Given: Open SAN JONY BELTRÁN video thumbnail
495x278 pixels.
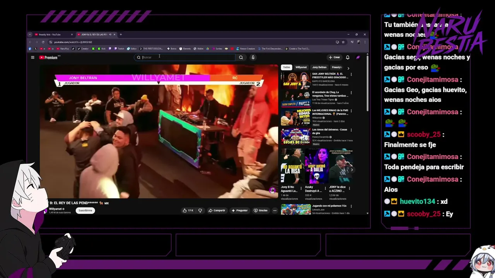Looking at the screenshot, I should click(295, 80).
